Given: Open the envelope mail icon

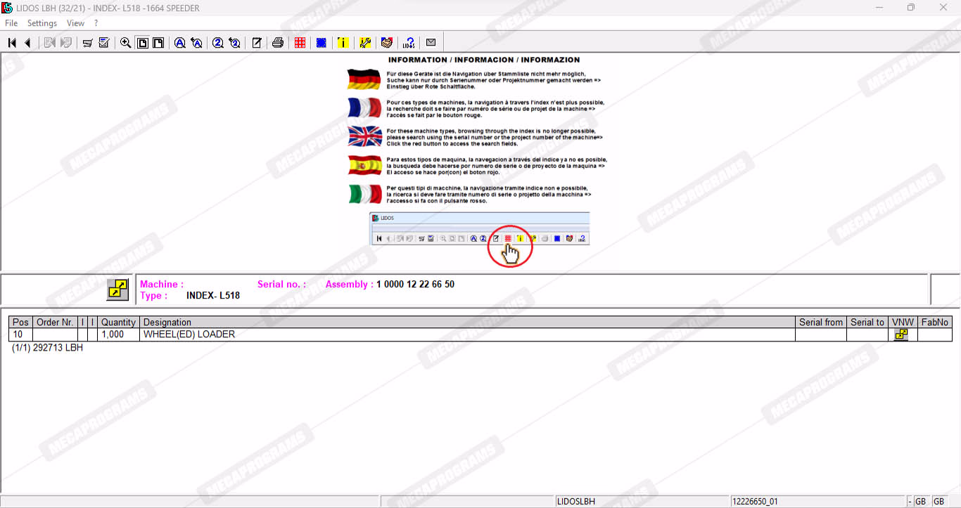Looking at the screenshot, I should (431, 43).
